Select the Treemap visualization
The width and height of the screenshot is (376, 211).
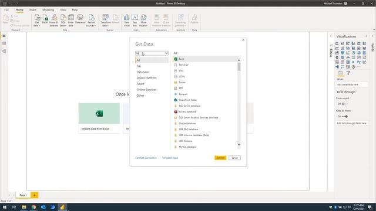[364, 53]
